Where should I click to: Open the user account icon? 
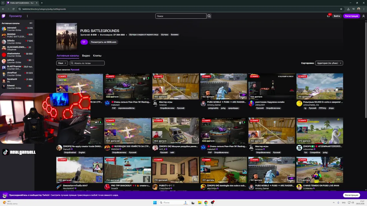pyautogui.click(x=364, y=16)
